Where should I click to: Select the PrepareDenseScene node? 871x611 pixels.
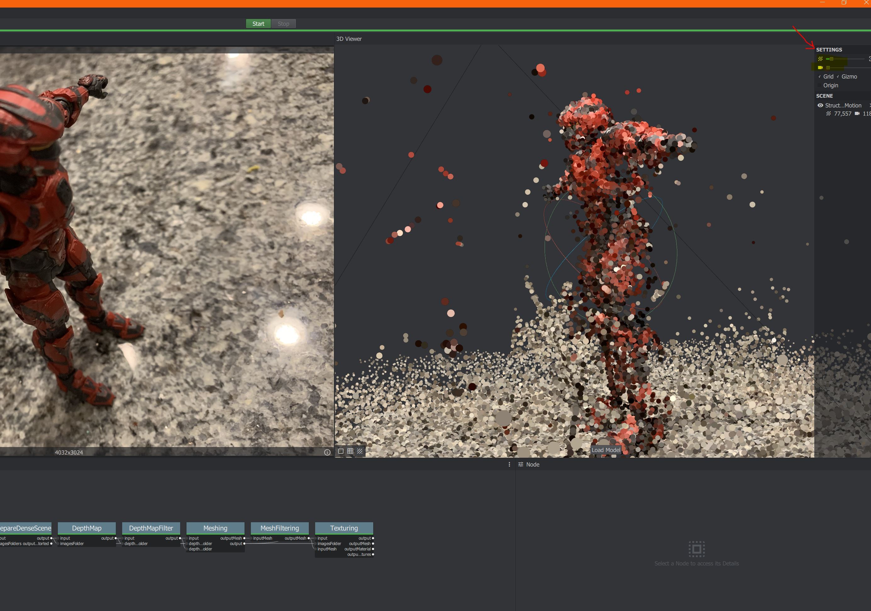click(25, 528)
